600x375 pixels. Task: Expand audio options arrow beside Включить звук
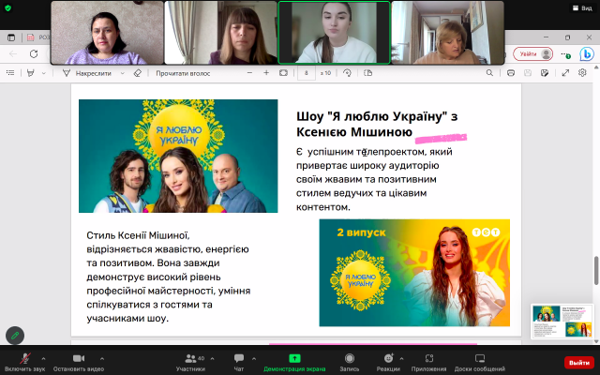click(x=48, y=357)
